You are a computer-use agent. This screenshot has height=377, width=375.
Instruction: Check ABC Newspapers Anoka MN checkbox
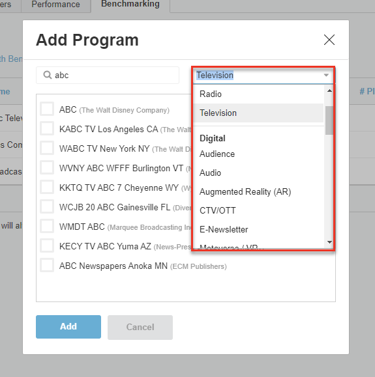coord(47,265)
